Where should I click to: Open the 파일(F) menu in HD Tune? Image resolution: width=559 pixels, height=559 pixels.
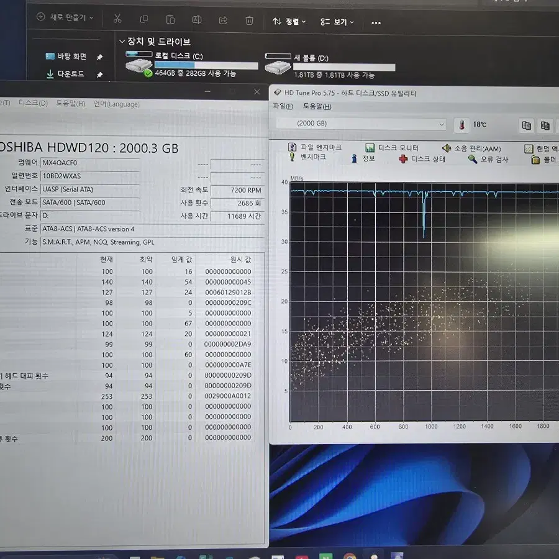[283, 106]
